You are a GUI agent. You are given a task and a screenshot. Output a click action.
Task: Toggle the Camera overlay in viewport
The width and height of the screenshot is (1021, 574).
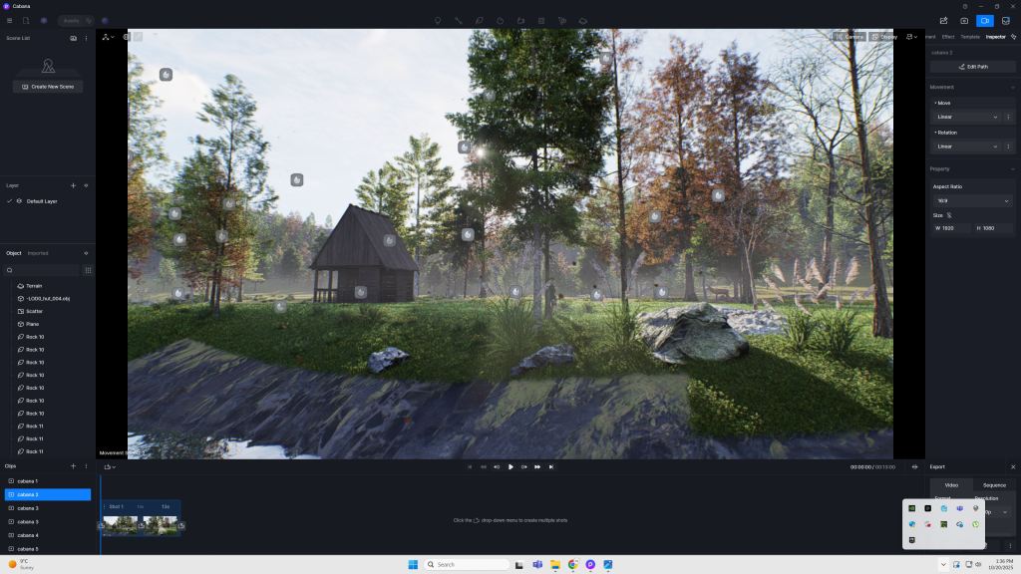click(850, 37)
